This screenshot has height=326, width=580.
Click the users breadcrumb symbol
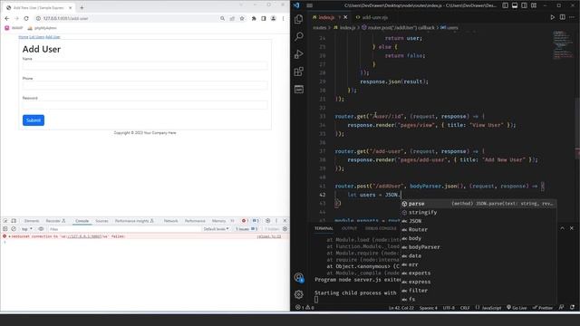point(449,28)
